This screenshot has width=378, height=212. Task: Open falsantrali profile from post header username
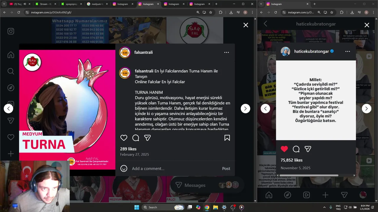point(144,52)
